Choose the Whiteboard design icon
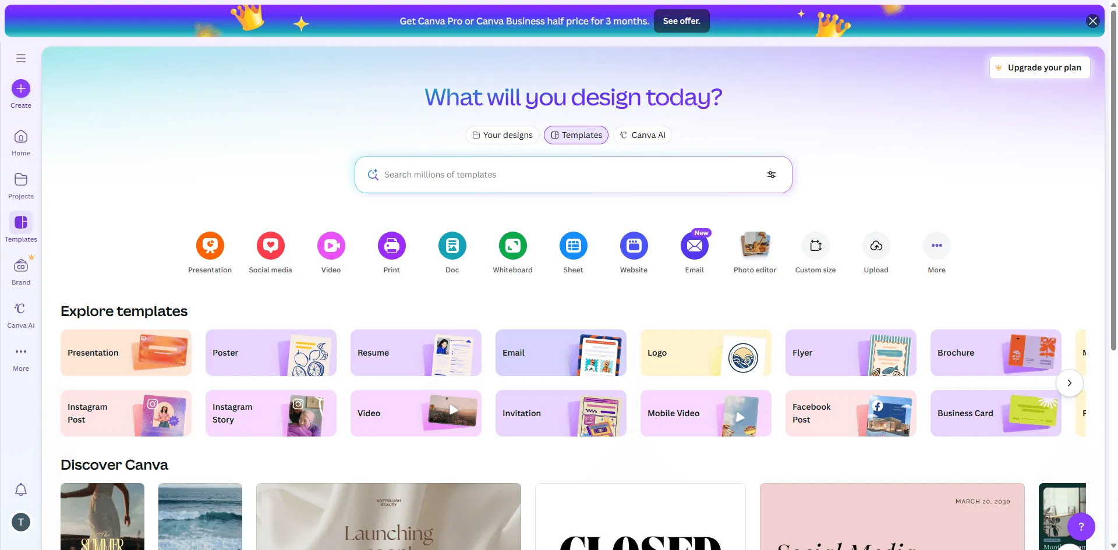The height and width of the screenshot is (550, 1118). pyautogui.click(x=513, y=246)
